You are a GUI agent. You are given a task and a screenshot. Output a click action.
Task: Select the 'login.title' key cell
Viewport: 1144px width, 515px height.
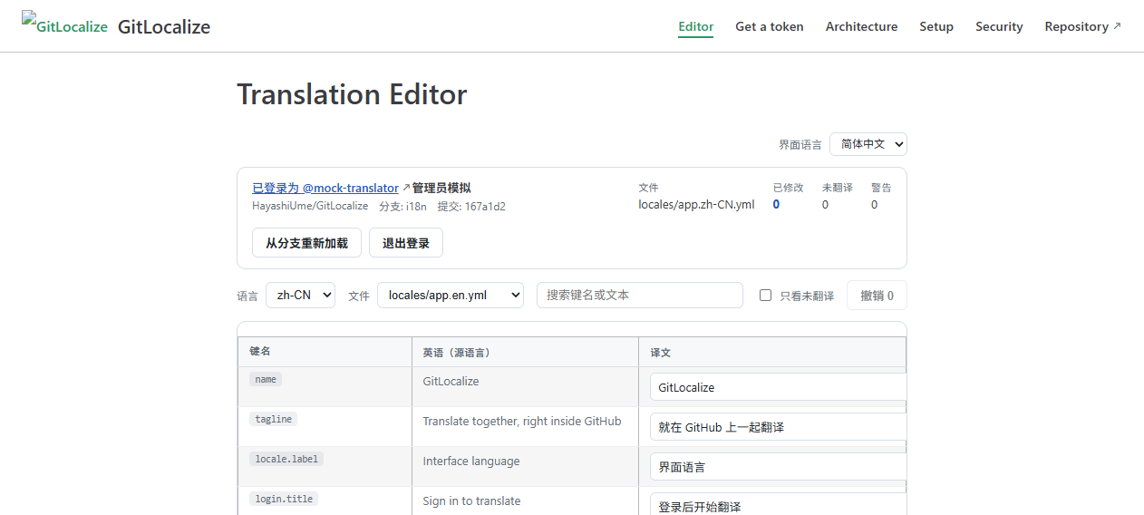[325, 500]
